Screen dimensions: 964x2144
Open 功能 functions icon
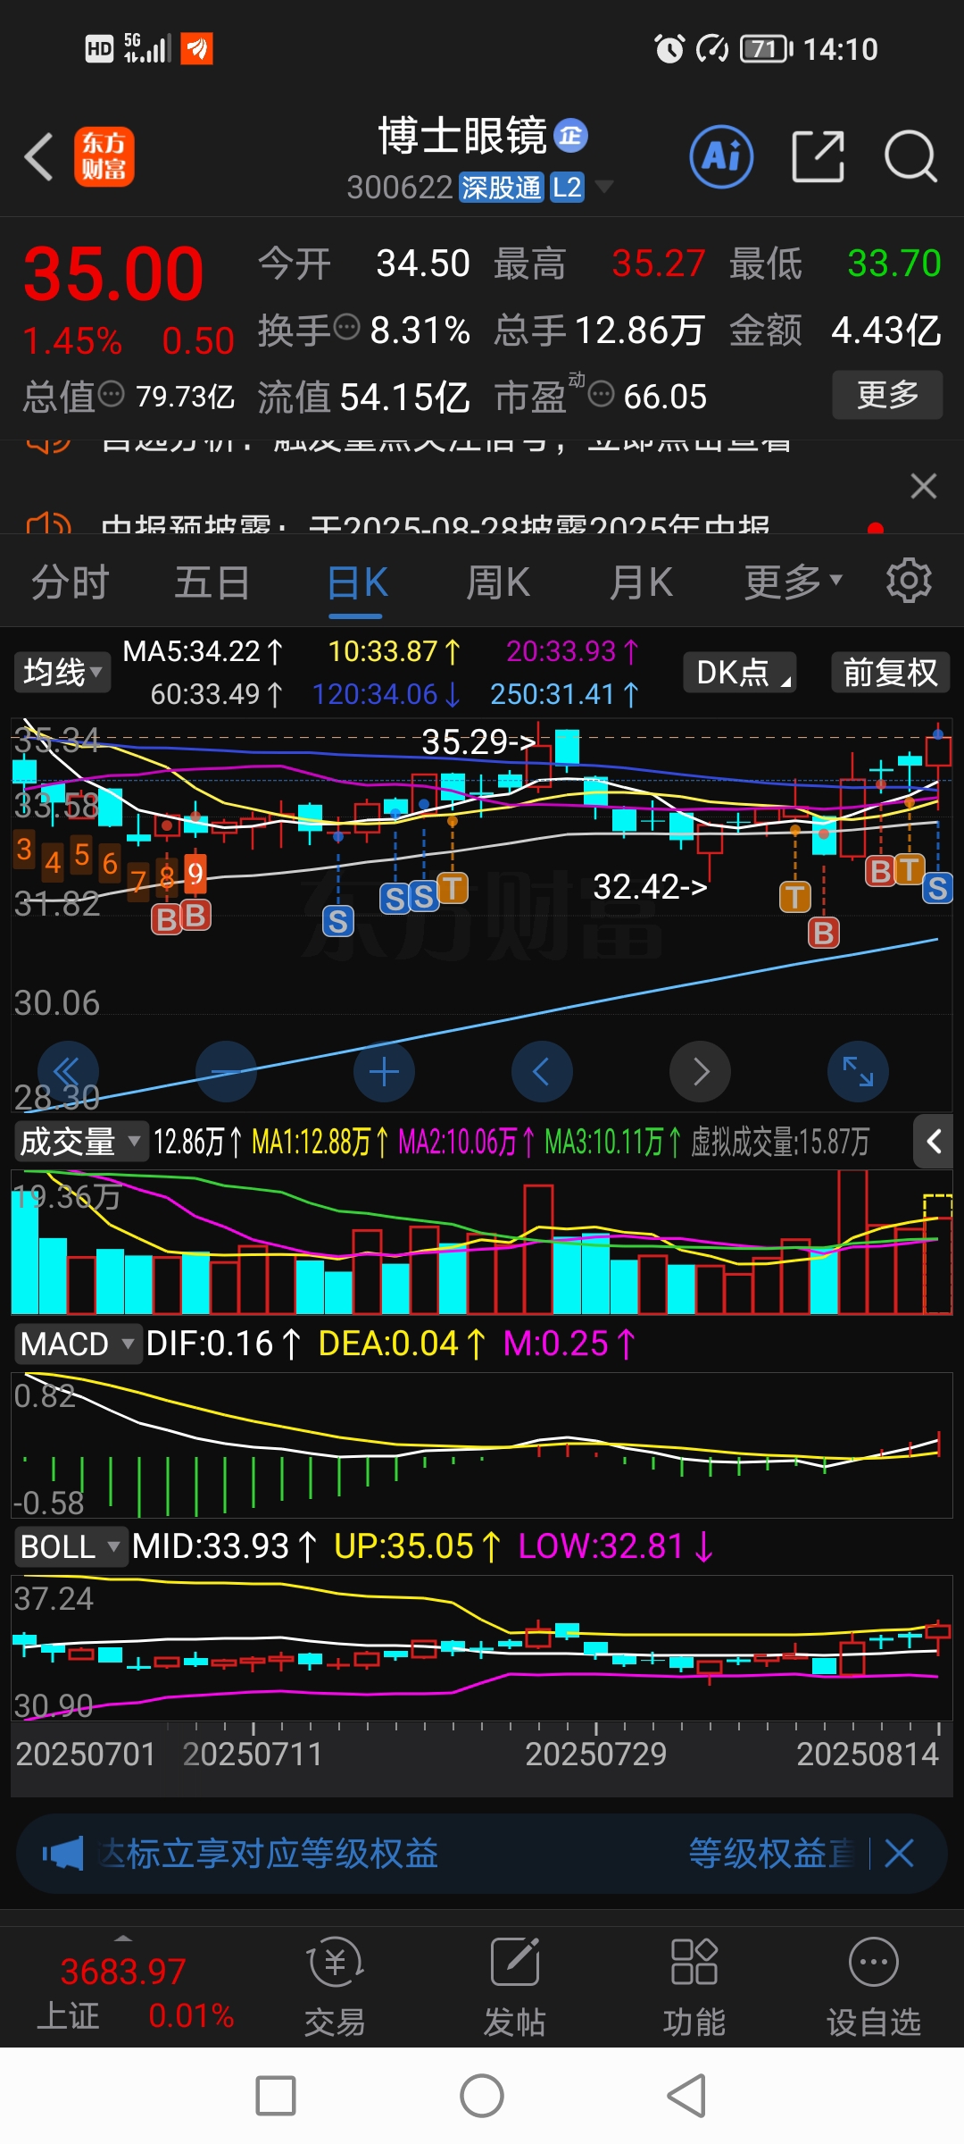pyautogui.click(x=694, y=1987)
